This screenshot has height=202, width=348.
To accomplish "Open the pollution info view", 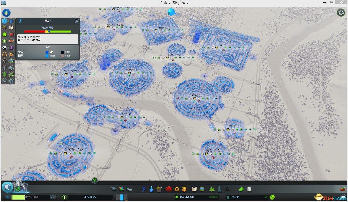I will click(x=11, y=48).
